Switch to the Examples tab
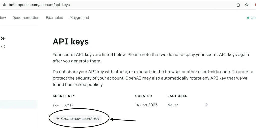 pyautogui.click(x=54, y=18)
